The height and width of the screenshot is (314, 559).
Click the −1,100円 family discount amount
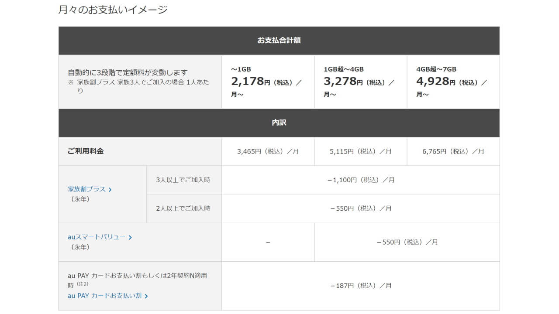360,180
